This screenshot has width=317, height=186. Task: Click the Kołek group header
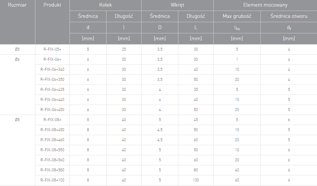click(x=105, y=5)
